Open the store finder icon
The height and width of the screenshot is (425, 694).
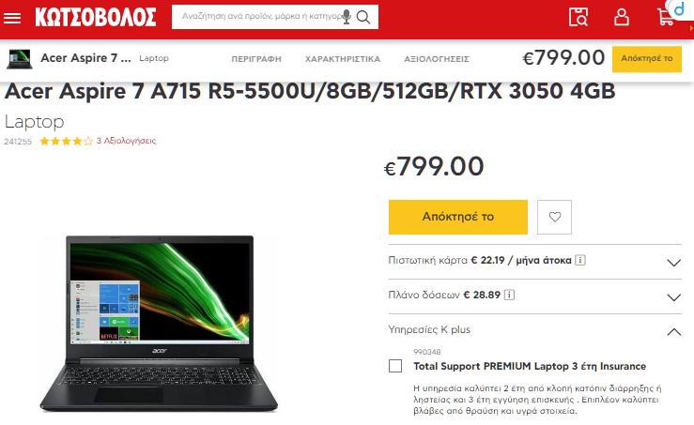tap(578, 17)
